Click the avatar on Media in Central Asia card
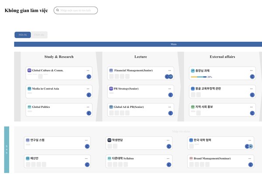262x174 pixels. click(89, 95)
